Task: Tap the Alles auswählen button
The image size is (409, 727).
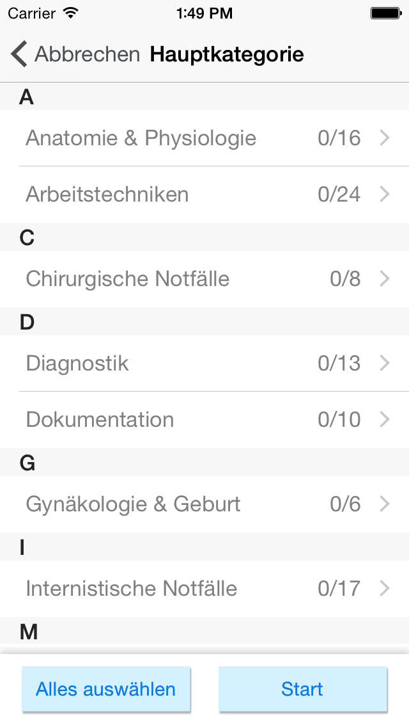Action: pos(106,689)
